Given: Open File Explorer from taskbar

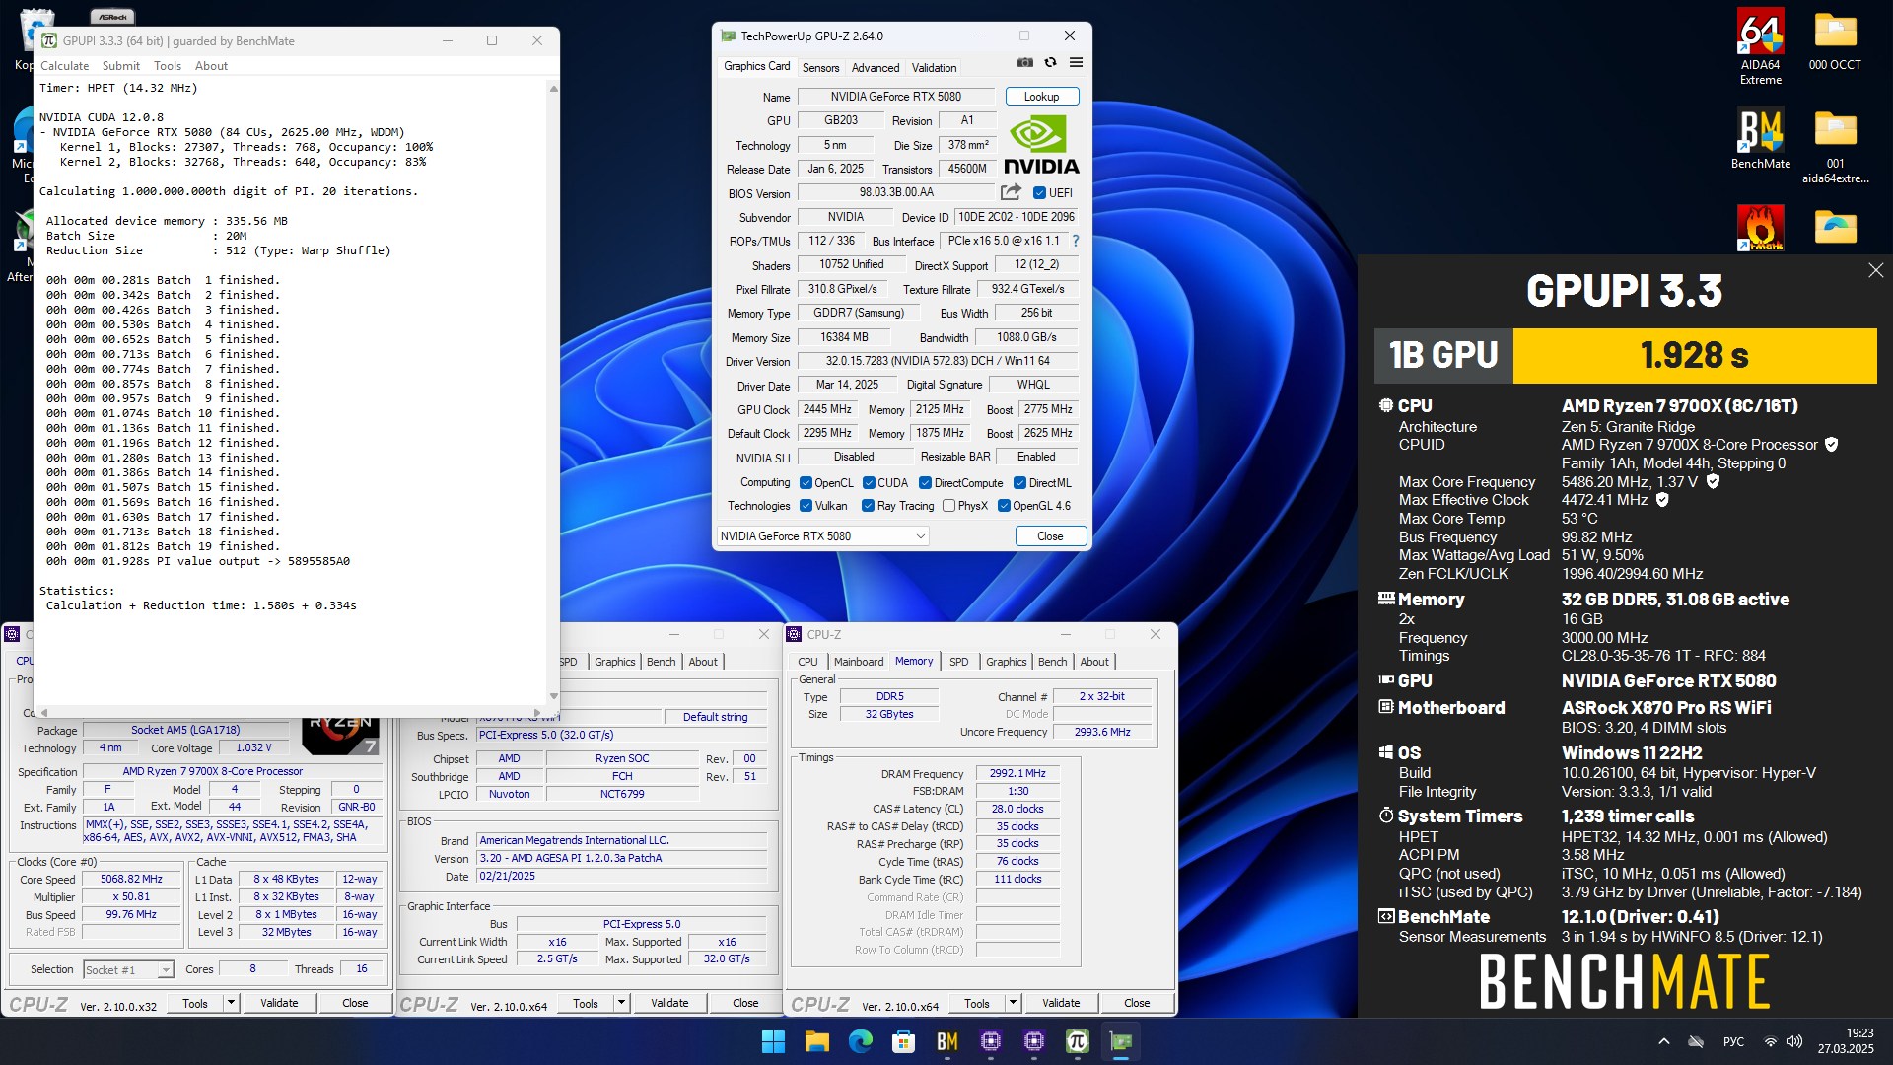Looking at the screenshot, I should click(816, 1041).
